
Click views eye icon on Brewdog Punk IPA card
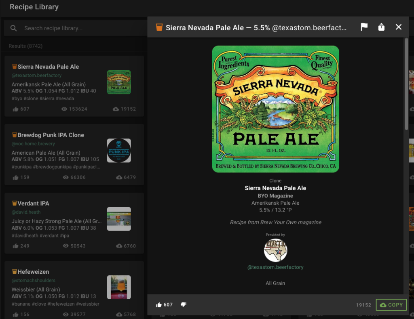coord(66,177)
